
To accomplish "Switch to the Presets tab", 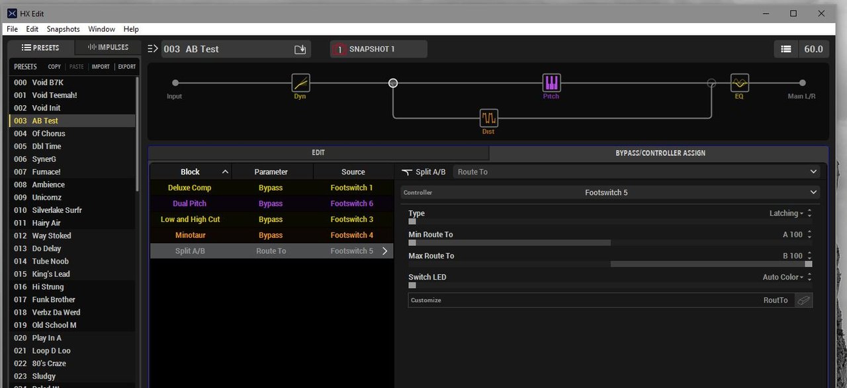I will tap(40, 48).
